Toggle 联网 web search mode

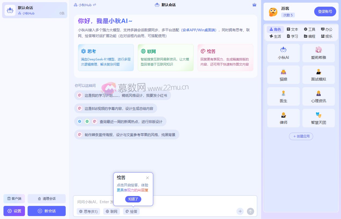[x=111, y=211]
